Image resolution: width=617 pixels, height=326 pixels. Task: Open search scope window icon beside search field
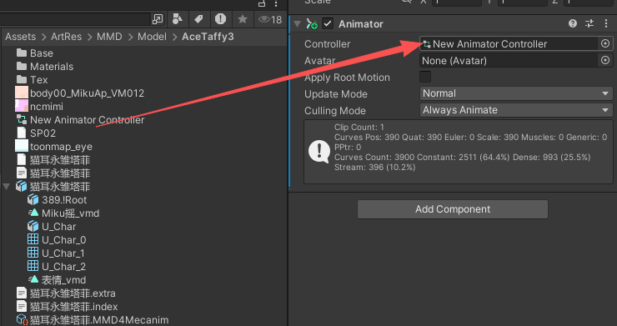[158, 19]
